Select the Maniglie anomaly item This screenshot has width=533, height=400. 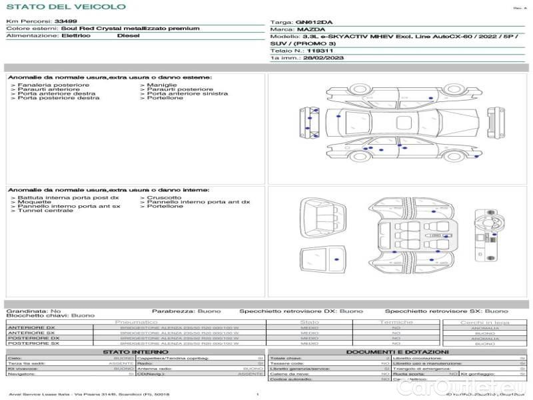click(159, 85)
